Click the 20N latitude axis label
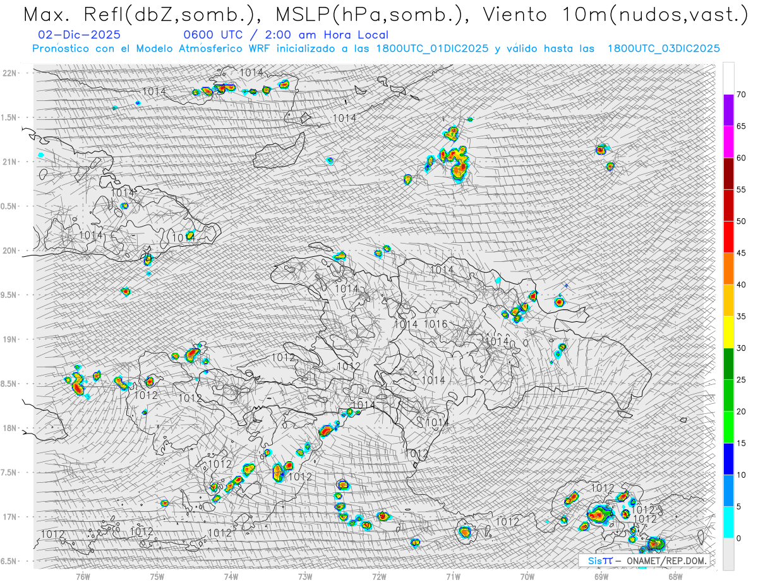This screenshot has width=758, height=585. pyautogui.click(x=11, y=251)
